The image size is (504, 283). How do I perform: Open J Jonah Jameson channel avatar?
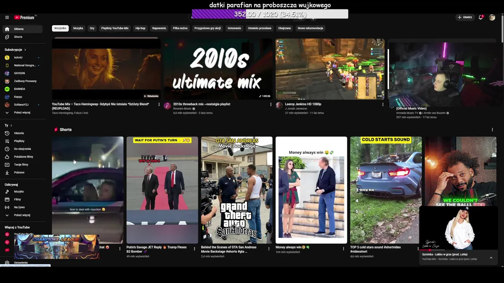(x=279, y=105)
